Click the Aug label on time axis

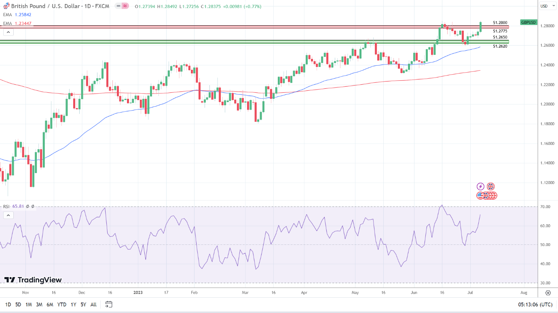(x=524, y=293)
